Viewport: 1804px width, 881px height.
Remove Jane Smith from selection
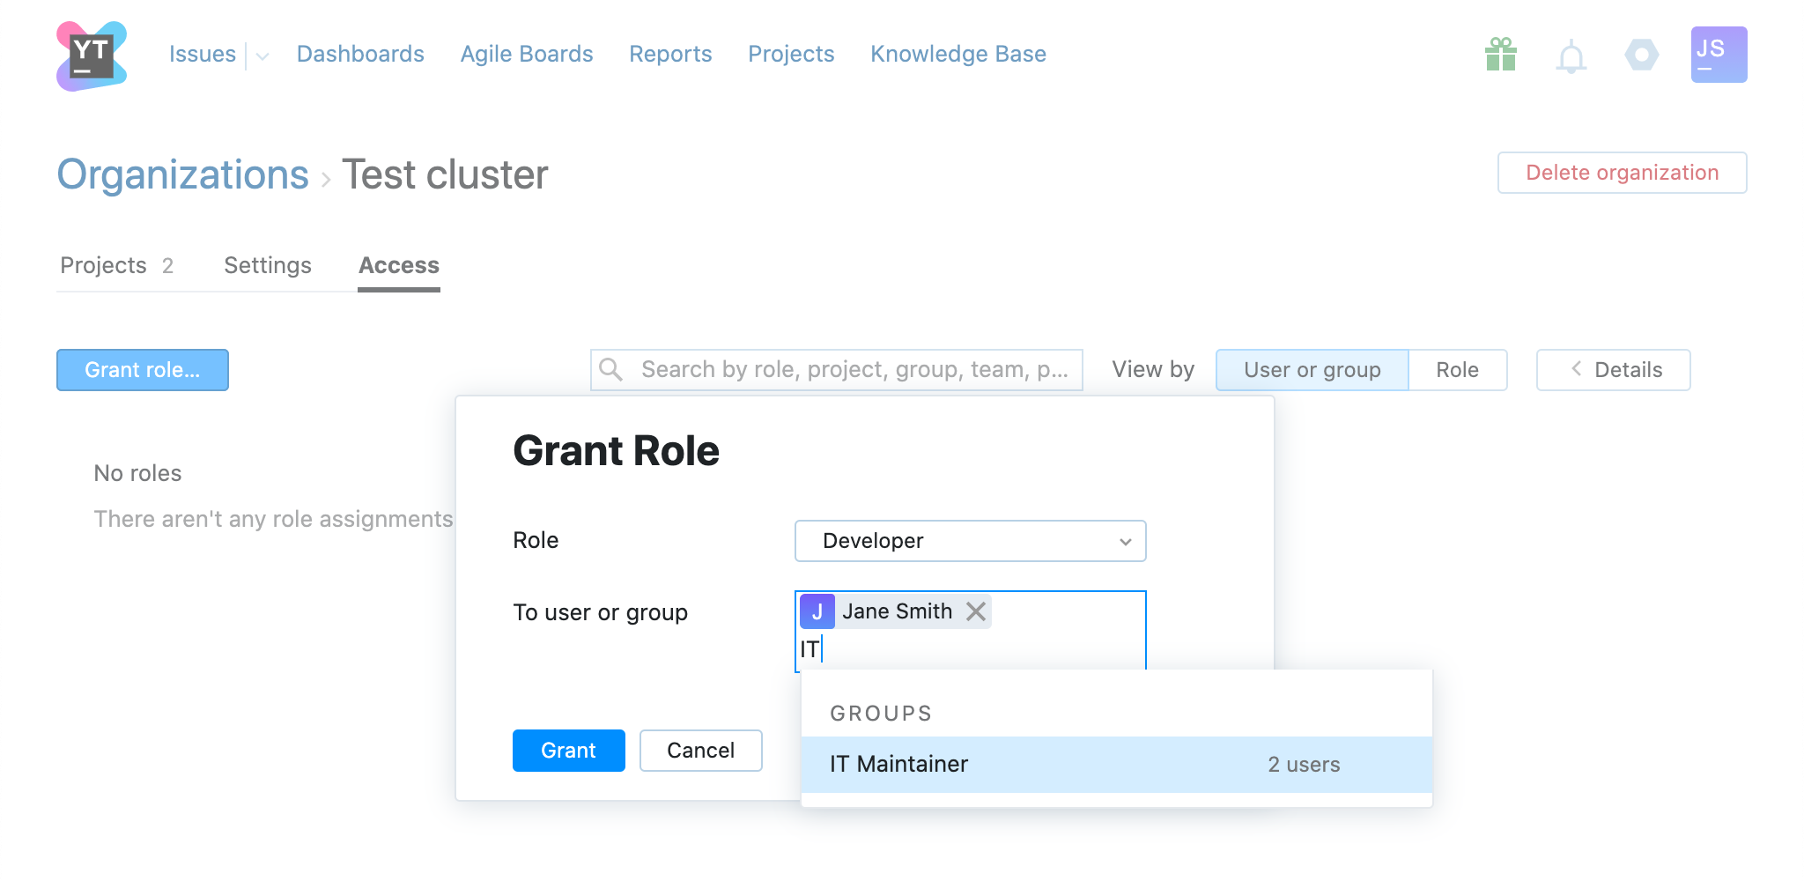(976, 611)
